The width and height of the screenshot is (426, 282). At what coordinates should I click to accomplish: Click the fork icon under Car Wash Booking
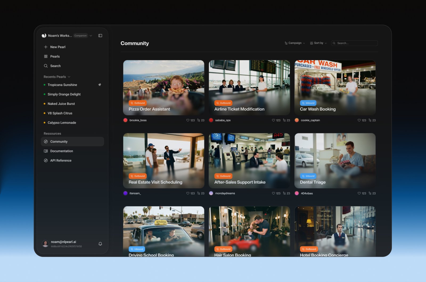point(370,120)
